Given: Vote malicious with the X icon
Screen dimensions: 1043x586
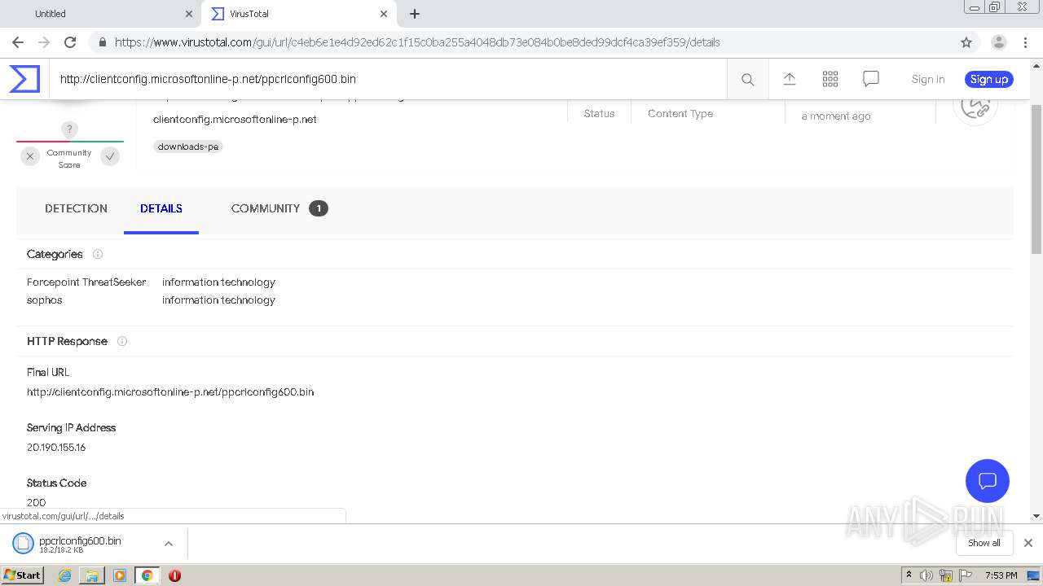Looking at the screenshot, I should pos(30,156).
